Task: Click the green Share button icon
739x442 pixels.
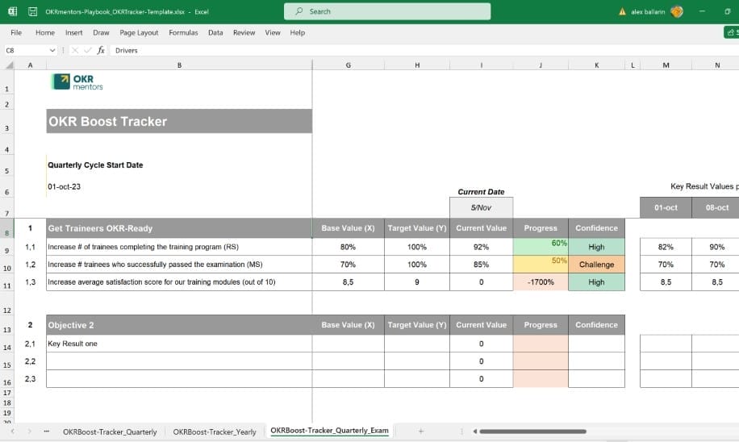Action: pyautogui.click(x=731, y=32)
